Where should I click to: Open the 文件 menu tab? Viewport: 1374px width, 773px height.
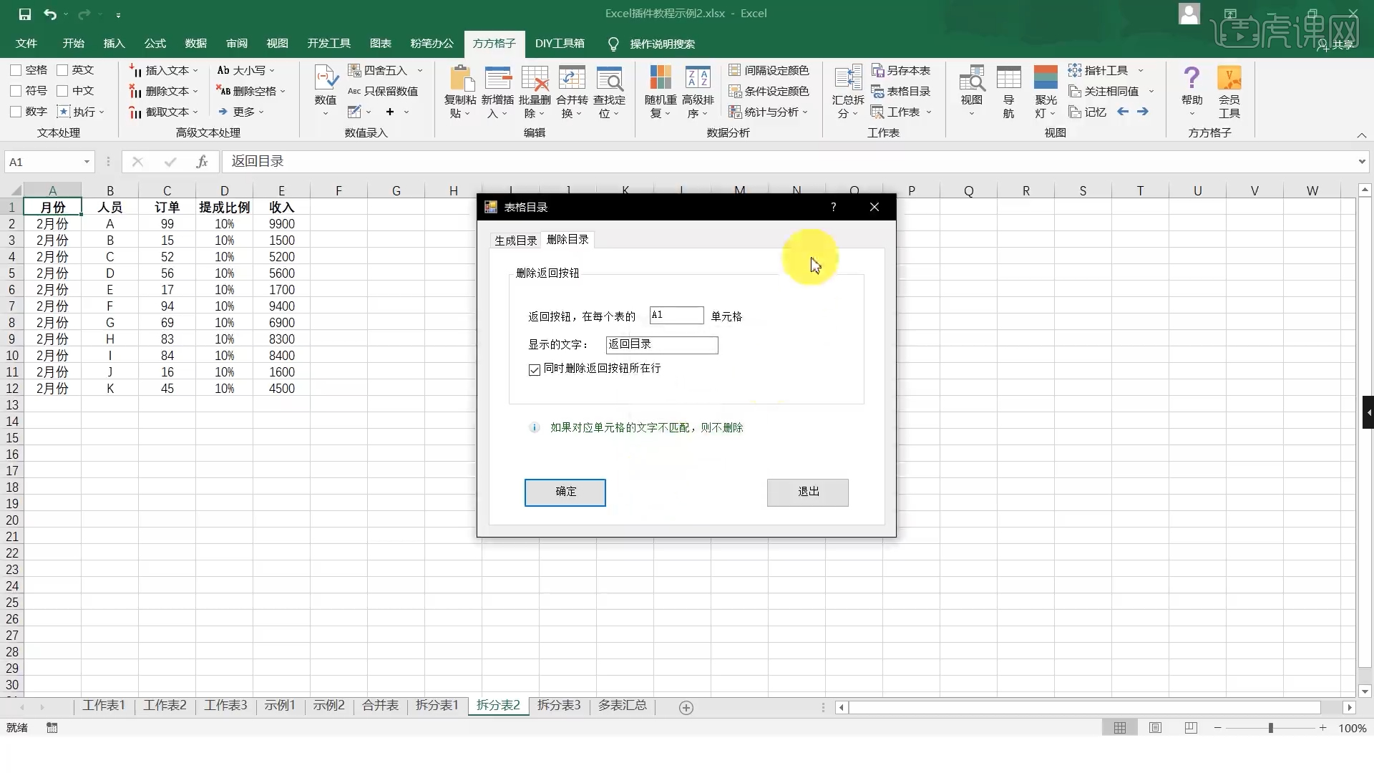tap(26, 44)
